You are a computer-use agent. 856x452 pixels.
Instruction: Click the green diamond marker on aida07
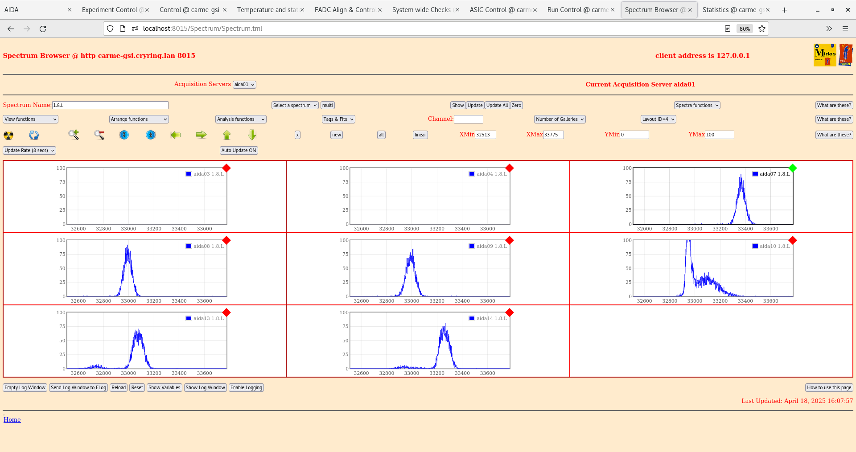792,168
